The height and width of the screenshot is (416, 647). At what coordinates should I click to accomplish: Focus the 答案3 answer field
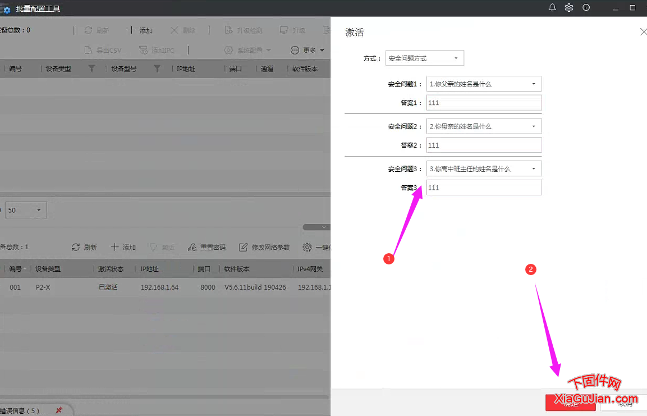click(x=484, y=188)
